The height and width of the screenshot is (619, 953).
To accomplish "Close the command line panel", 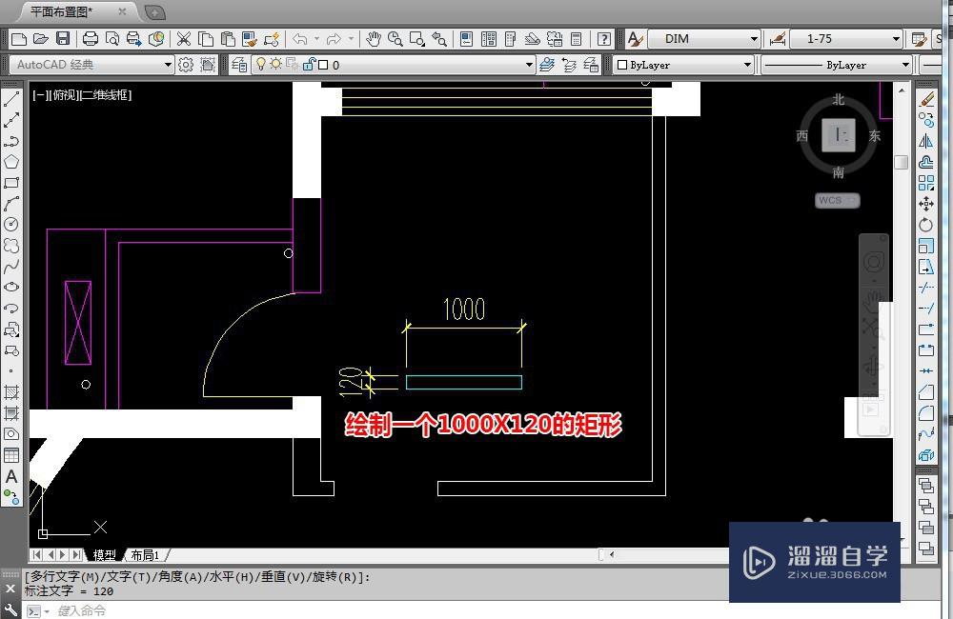I will (10, 588).
